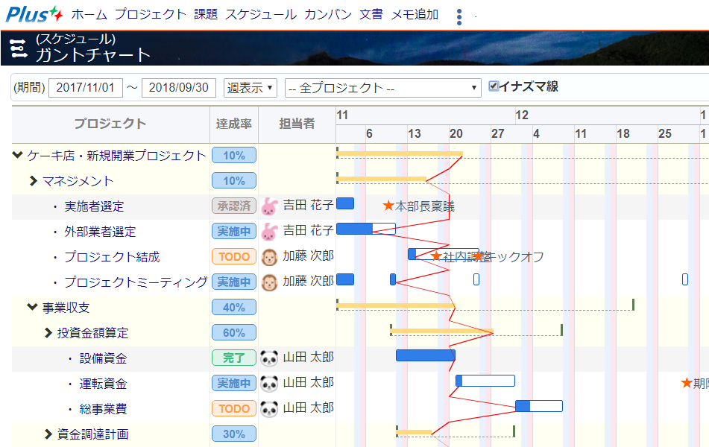709x447 pixels.
Task: Click the TODO status badge for プロジェクト結成
Action: [x=233, y=257]
